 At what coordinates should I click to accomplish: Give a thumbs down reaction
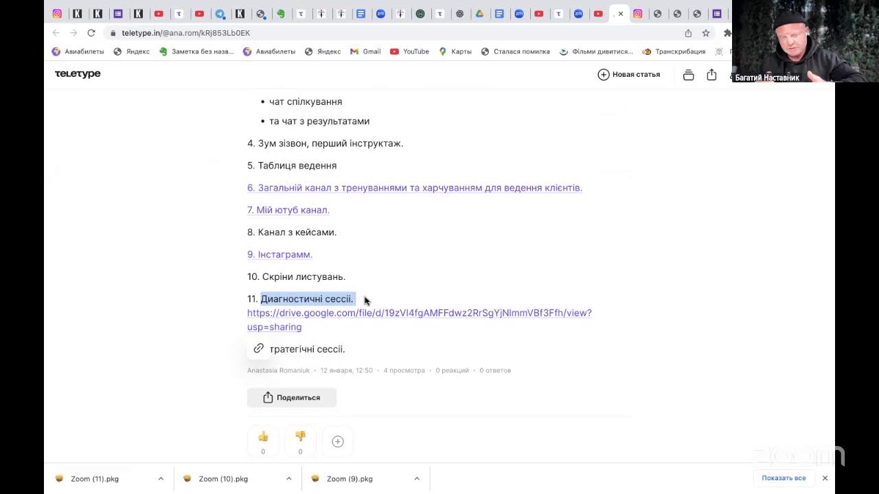(300, 441)
